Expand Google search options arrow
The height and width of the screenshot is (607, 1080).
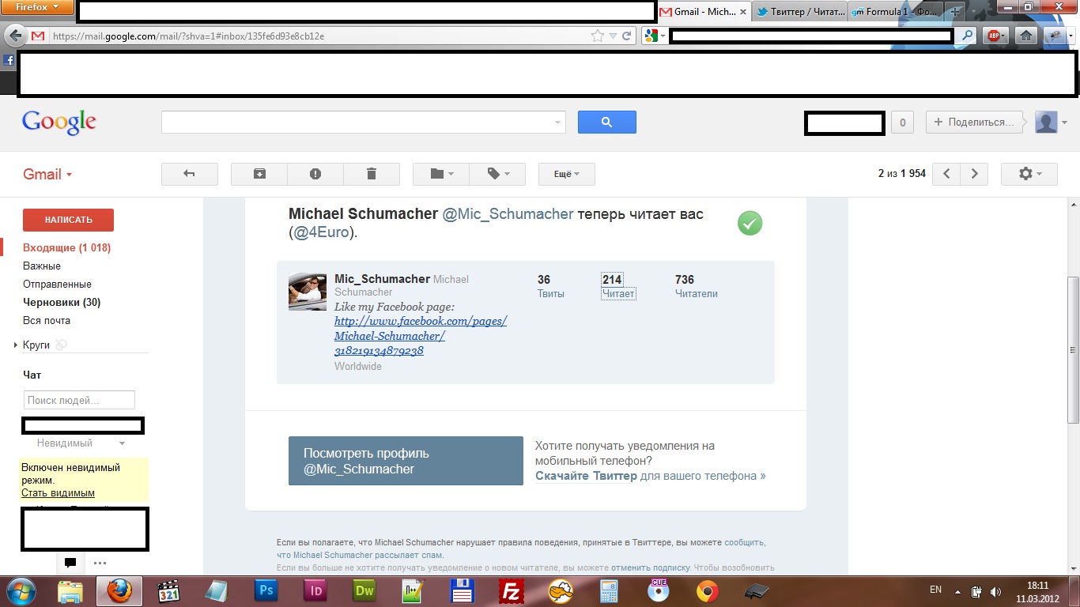pyautogui.click(x=557, y=123)
